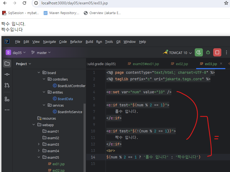Stop the running server with red square

217,52
